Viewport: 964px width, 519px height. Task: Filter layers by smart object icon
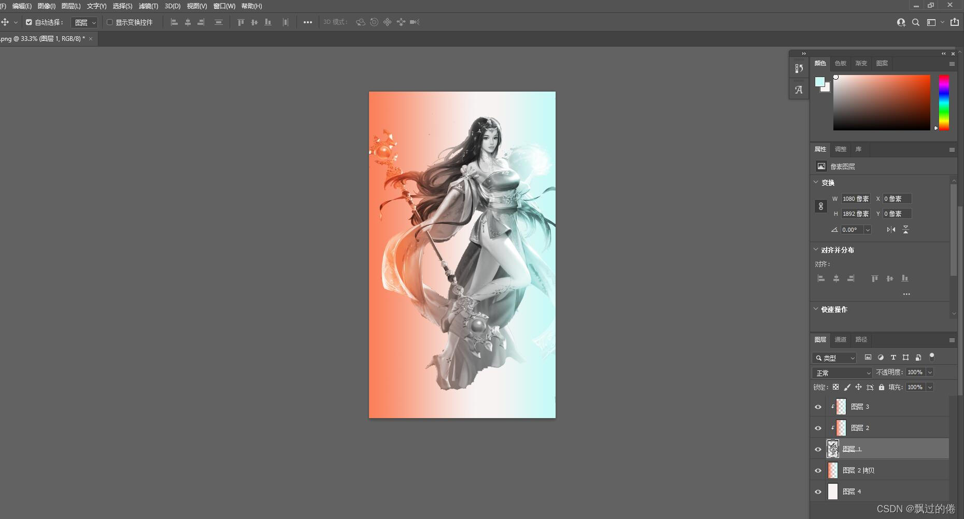pos(918,357)
